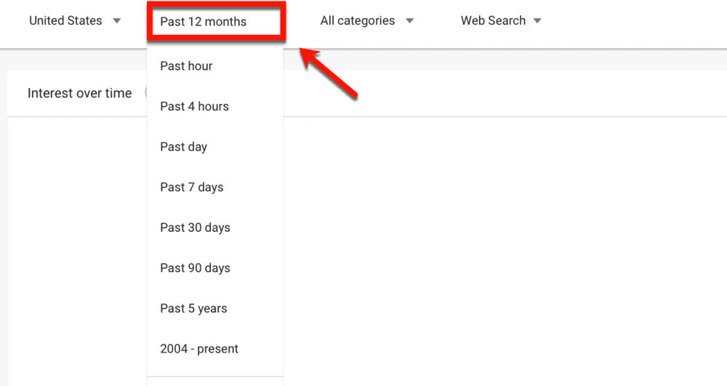Open the United States region dropdown
The height and width of the screenshot is (386, 727).
75,21
